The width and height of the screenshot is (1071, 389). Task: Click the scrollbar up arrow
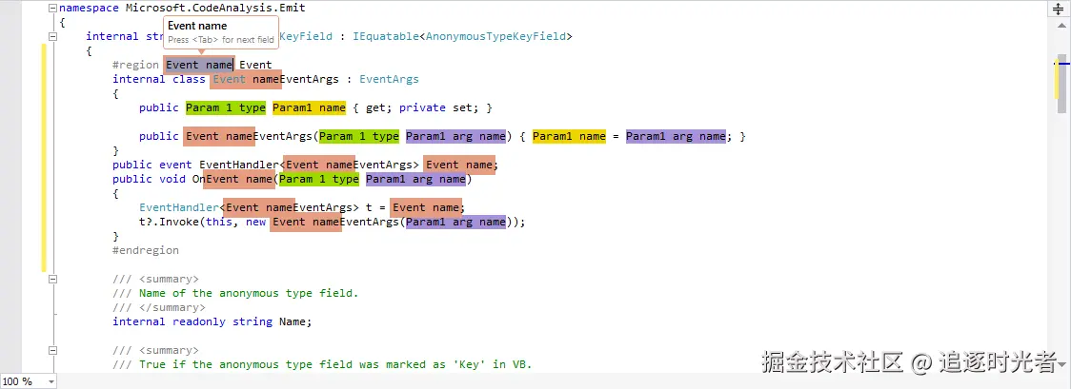[x=1061, y=27]
